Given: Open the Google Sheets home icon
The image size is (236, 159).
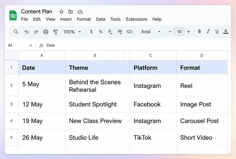Looking at the screenshot, I should click(x=13, y=15).
